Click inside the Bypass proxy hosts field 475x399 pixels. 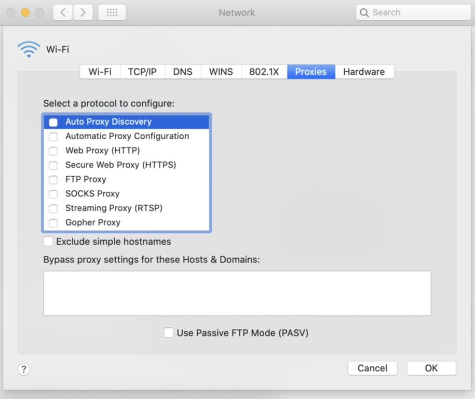[237, 292]
